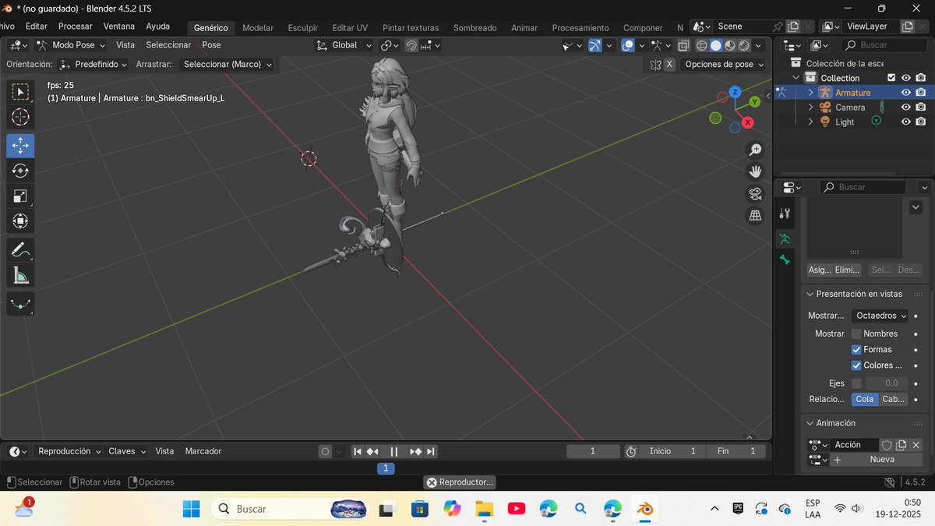Select the box select tool in toolbar
This screenshot has height=526, width=935.
[x=20, y=92]
